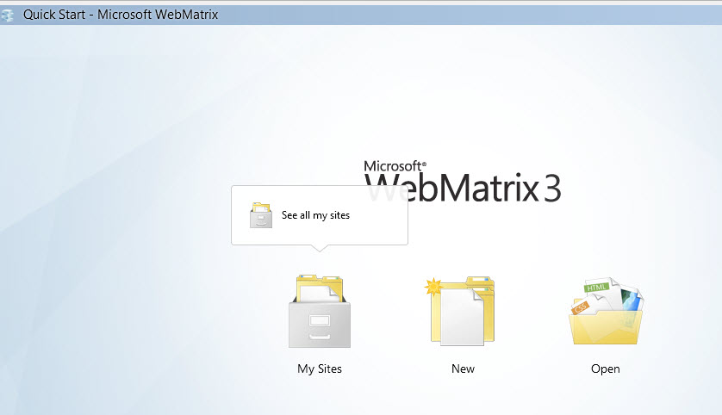Open the My Sites file cabinet icon
The image size is (722, 415).
click(320, 311)
